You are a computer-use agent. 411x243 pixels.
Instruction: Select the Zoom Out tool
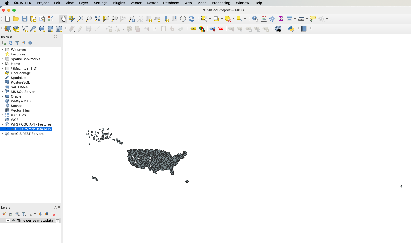(x=89, y=19)
